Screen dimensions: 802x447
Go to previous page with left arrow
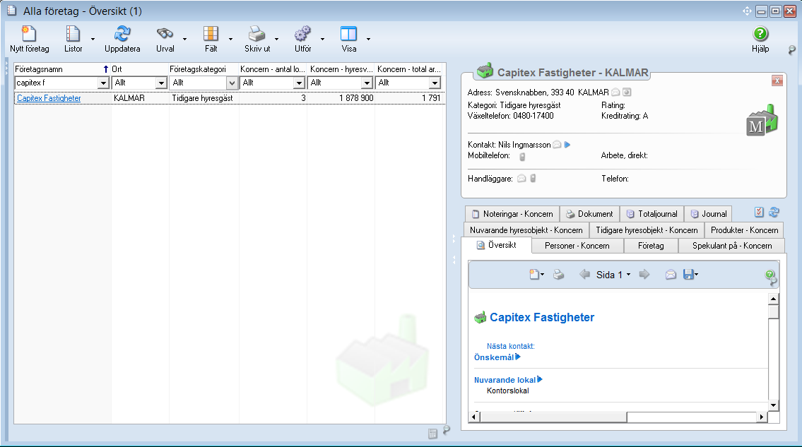pyautogui.click(x=584, y=274)
